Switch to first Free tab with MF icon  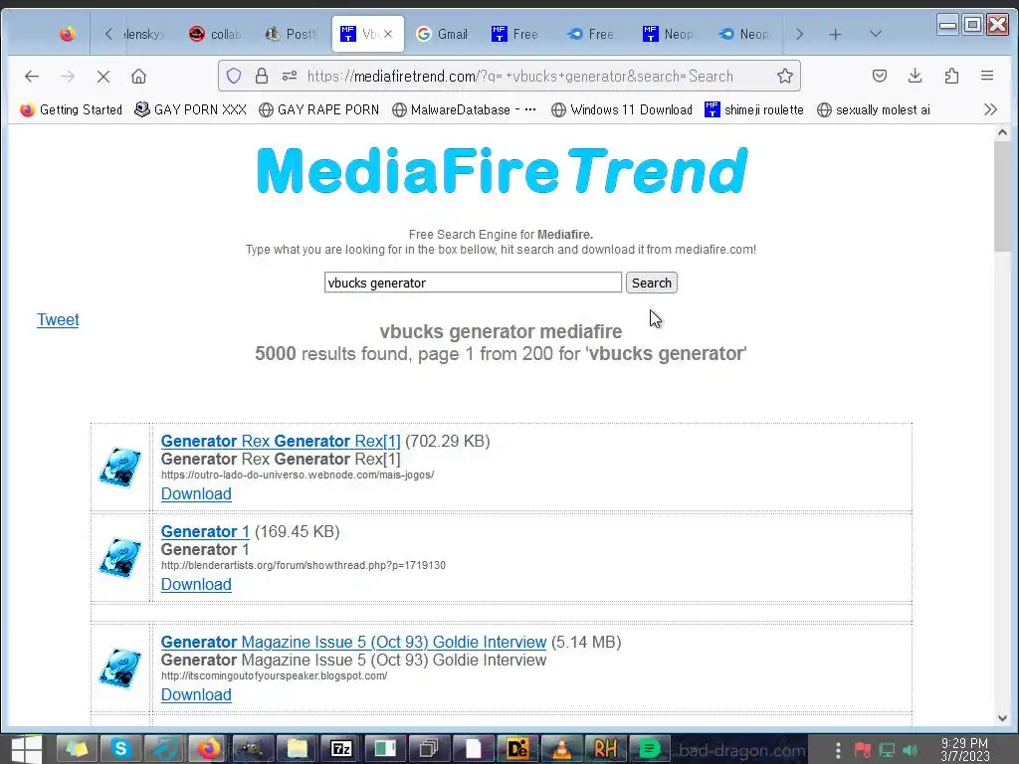click(515, 34)
